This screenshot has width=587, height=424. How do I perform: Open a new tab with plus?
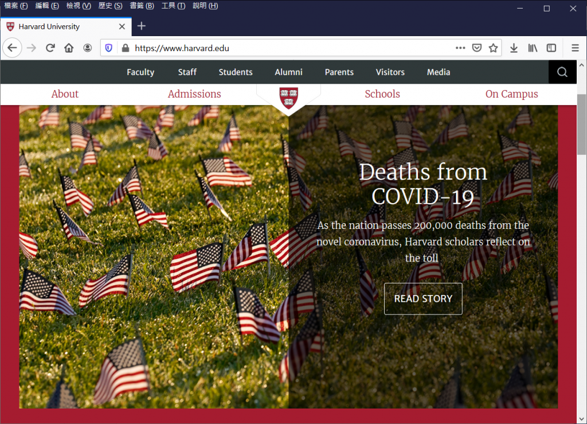(141, 26)
